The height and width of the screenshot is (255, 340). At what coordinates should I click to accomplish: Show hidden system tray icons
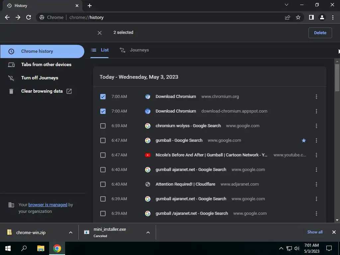(281, 248)
